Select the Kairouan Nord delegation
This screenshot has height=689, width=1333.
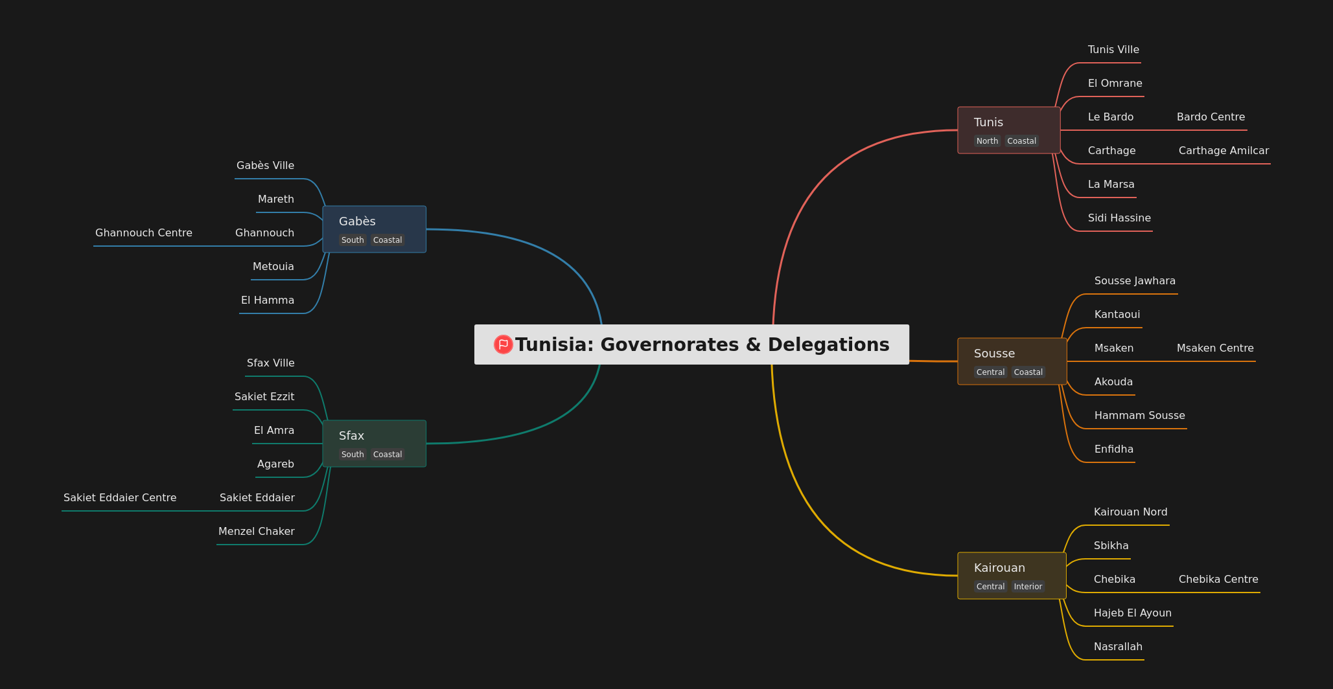point(1130,512)
